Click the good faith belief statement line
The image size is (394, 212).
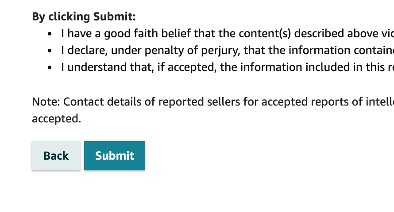tap(221, 34)
